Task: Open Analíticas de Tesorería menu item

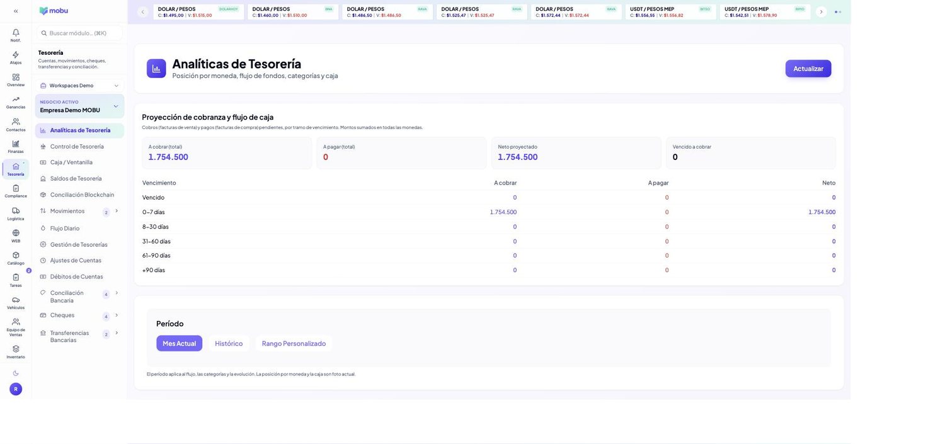Action: 79,130
